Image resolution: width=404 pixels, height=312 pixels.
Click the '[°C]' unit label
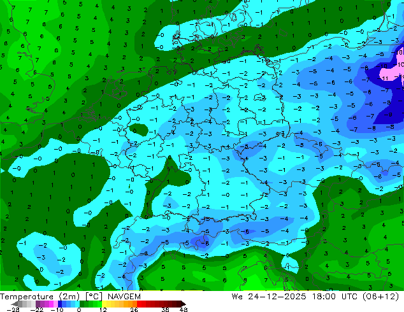click(x=94, y=297)
